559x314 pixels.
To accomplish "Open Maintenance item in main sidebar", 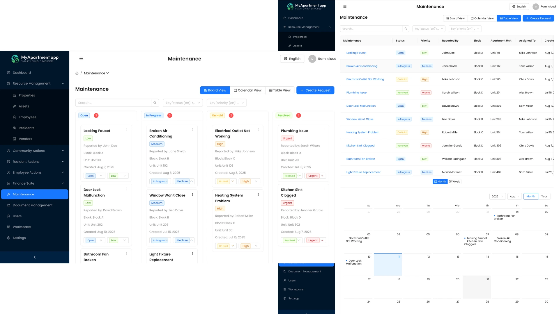I will [x=35, y=194].
